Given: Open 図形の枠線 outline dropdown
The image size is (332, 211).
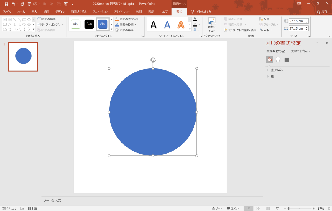Looking at the screenshot, I should pos(126,25).
